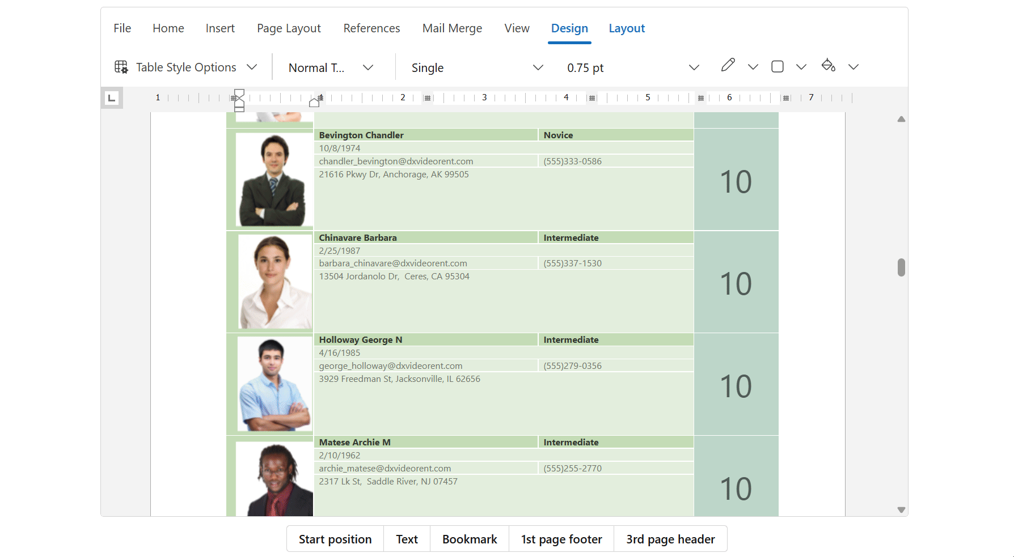This screenshot has width=1014, height=557.
Task: Click the left indent marker on ruler
Action: click(239, 108)
